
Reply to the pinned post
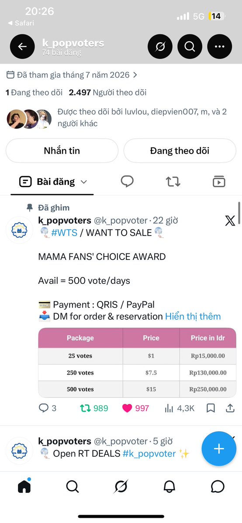pos(44,408)
